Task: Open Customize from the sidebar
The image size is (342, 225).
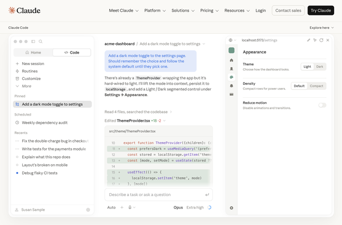Action: click(31, 79)
